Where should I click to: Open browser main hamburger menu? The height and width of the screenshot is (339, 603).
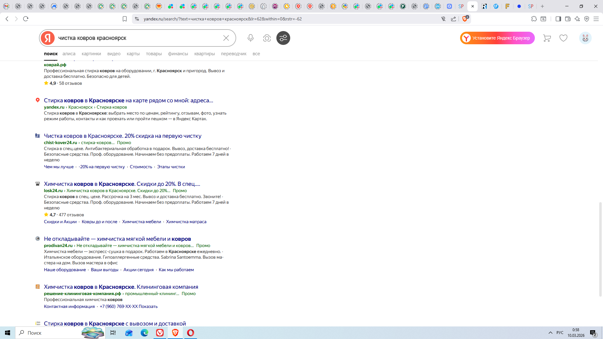tap(596, 19)
